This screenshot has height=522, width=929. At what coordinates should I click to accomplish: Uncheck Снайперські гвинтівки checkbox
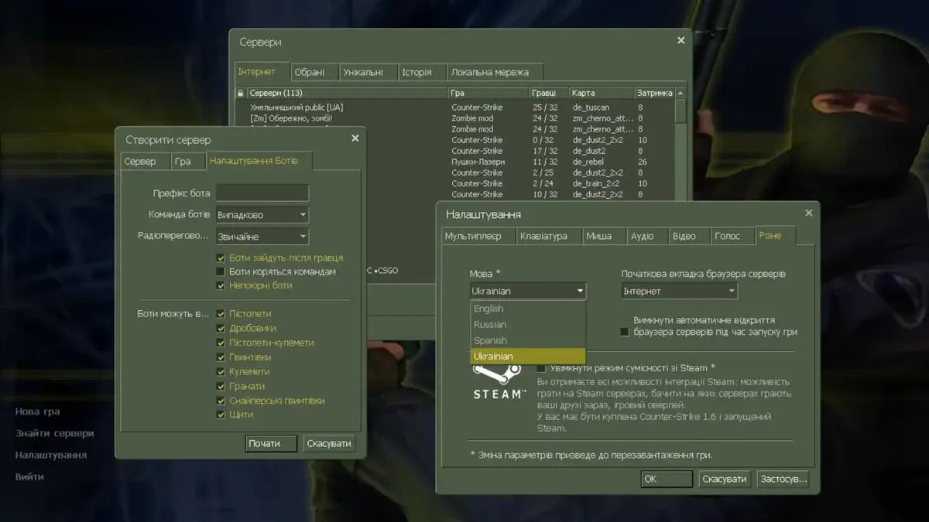[x=221, y=401]
